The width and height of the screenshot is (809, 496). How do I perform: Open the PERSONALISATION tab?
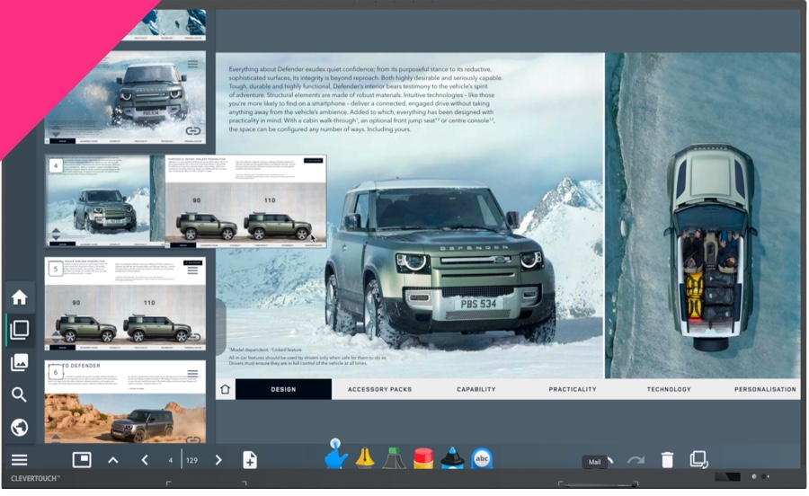(765, 389)
